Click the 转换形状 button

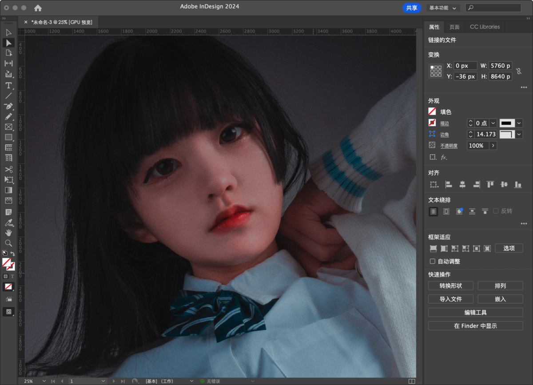pyautogui.click(x=451, y=286)
